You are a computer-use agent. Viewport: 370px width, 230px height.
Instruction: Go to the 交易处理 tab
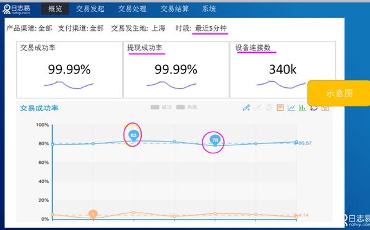132,9
